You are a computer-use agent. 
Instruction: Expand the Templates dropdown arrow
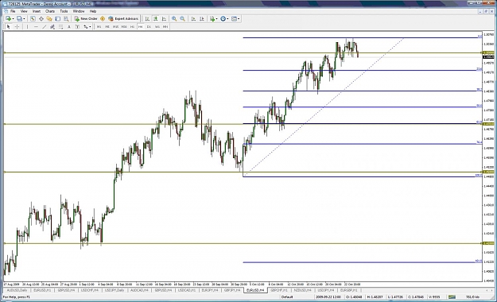[239, 19]
